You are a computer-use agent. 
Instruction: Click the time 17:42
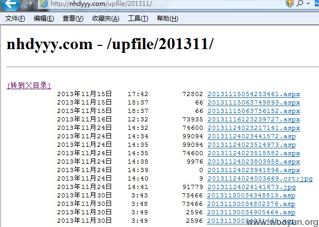(x=138, y=94)
